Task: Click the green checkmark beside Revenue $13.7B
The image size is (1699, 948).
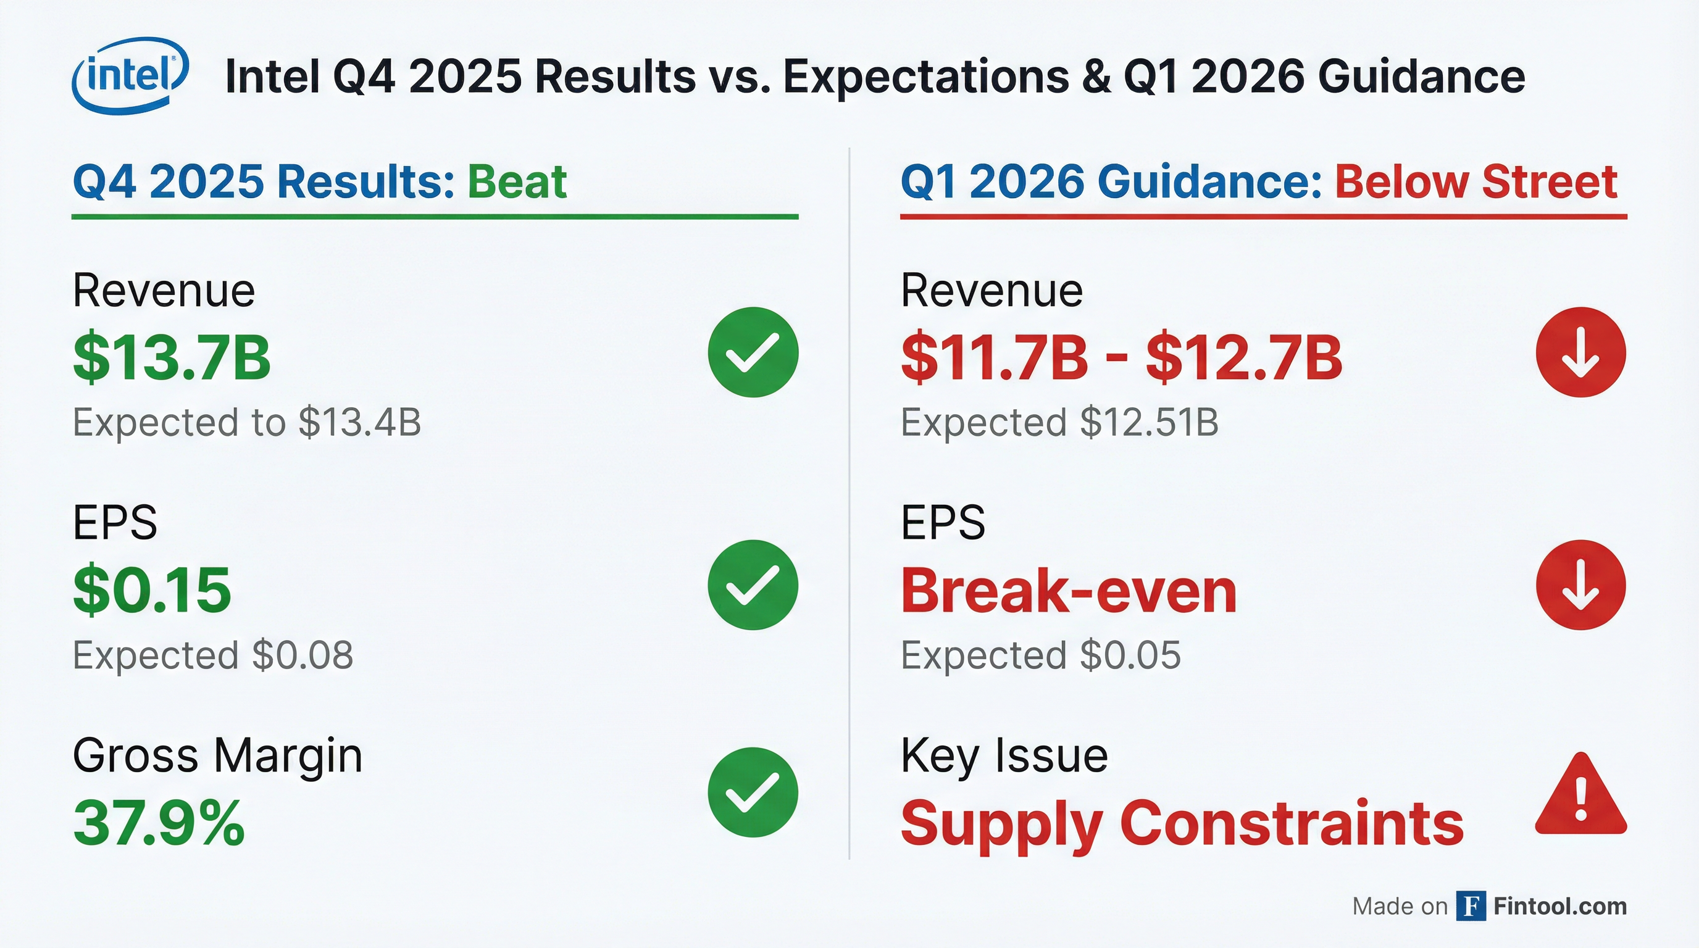Action: pos(753,352)
